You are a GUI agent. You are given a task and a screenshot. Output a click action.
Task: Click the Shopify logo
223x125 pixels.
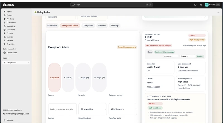[9, 5]
